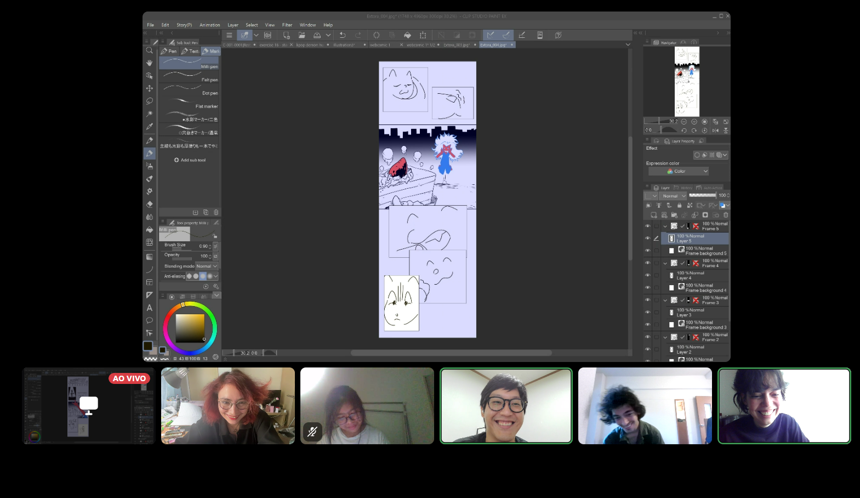Screen dimensions: 860x498
Task: Select the Operation object tool
Action: point(149,76)
